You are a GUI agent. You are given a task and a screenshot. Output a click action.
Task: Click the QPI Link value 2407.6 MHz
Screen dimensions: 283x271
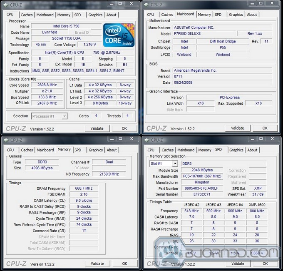click(47, 103)
